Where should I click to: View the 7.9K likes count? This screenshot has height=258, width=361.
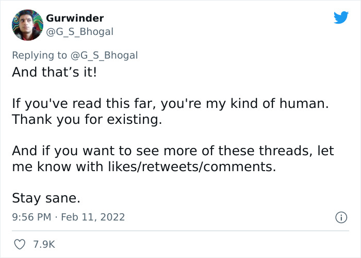click(x=44, y=245)
